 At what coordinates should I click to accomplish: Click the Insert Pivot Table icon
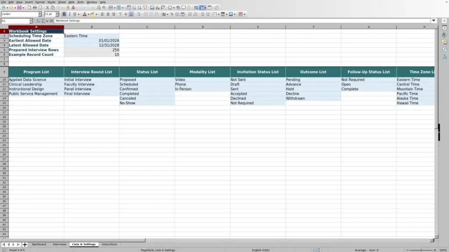(x=163, y=8)
